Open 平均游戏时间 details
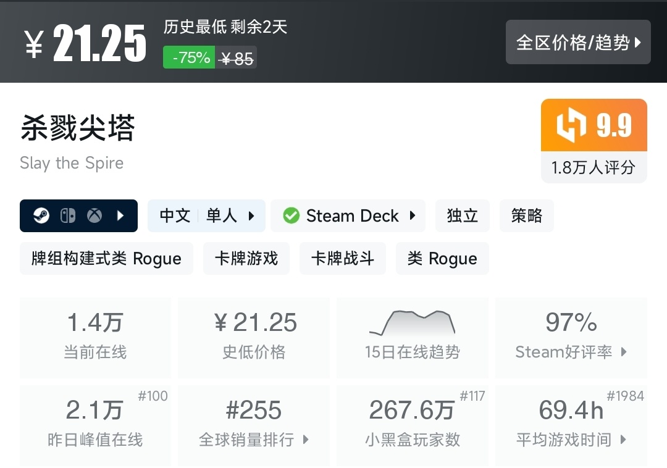 point(571,425)
